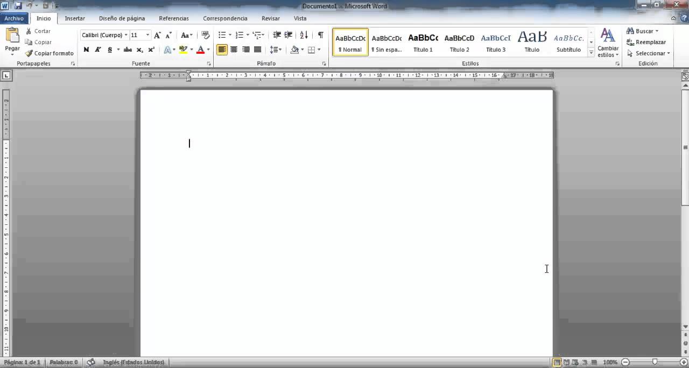689x368 pixels.
Task: Apply the Título 1 style
Action: point(423,42)
